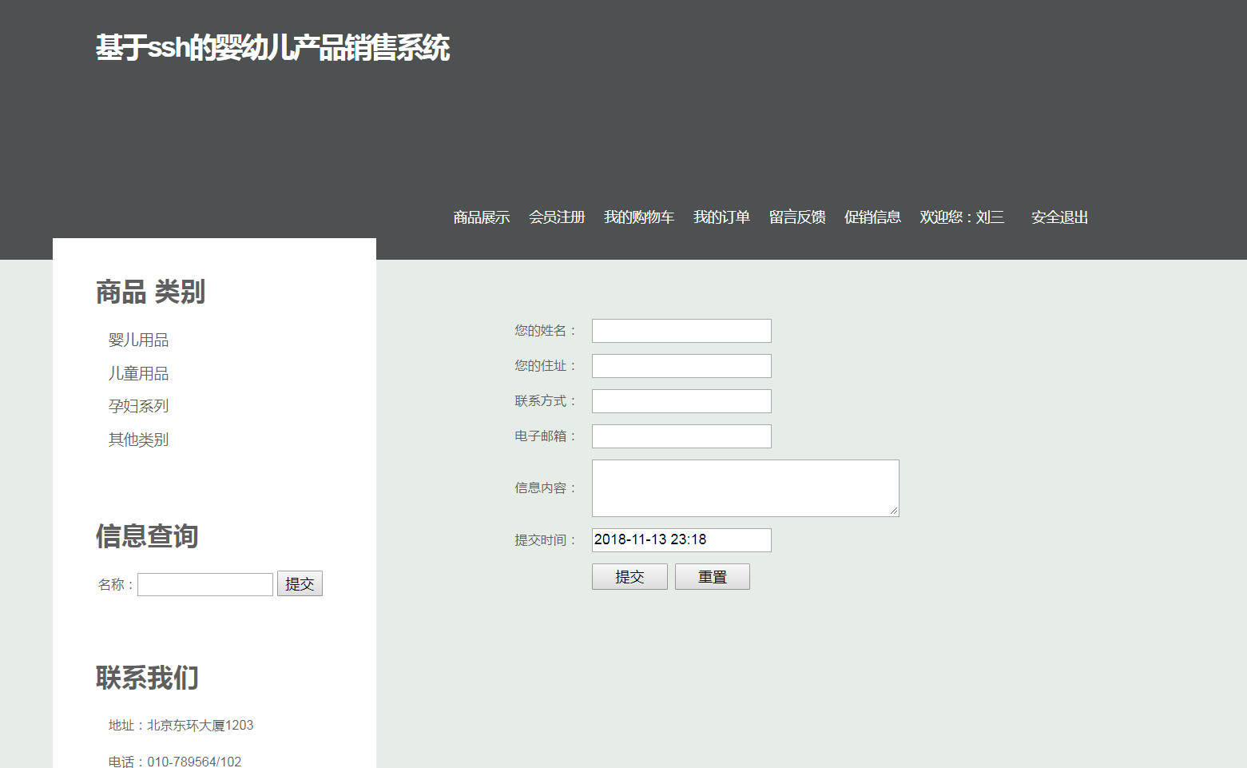The image size is (1247, 768).
Task: Click the 电子邮箱： label
Action: [546, 436]
